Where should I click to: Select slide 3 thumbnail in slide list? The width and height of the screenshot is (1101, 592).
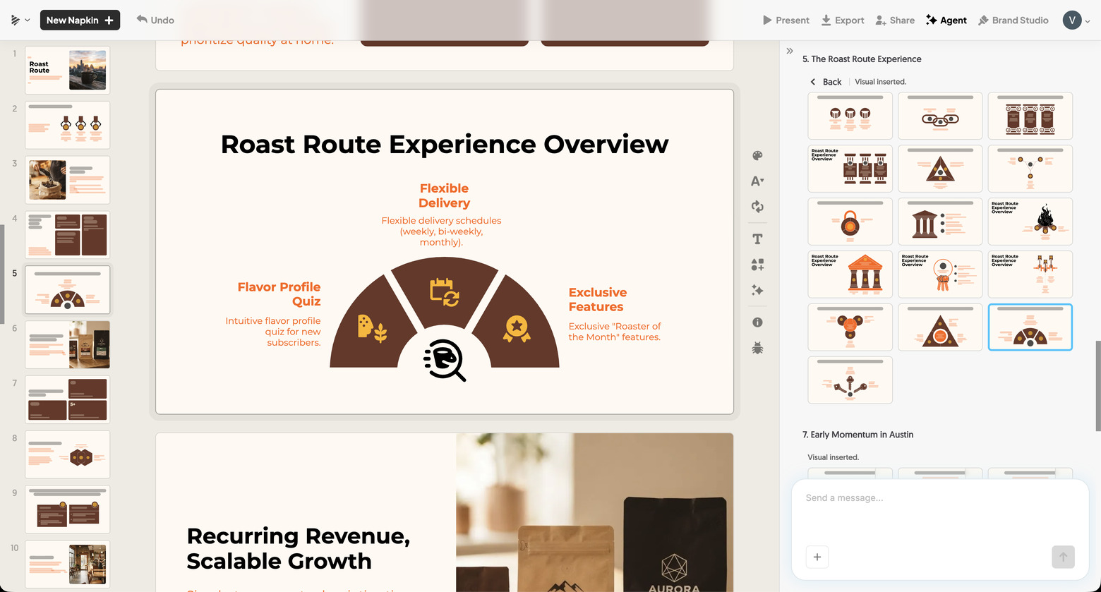68,180
